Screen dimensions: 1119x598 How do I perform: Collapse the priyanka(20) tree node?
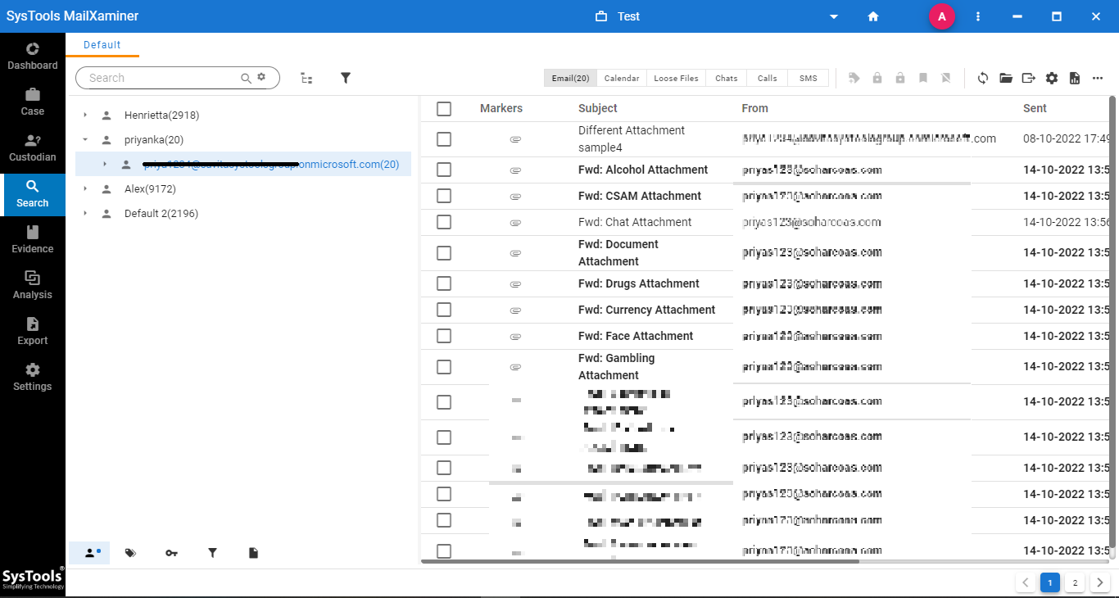(x=85, y=140)
